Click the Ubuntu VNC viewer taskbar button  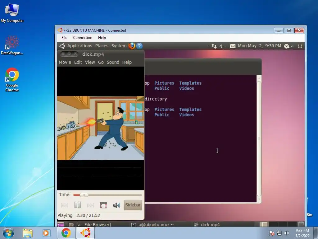point(85,233)
